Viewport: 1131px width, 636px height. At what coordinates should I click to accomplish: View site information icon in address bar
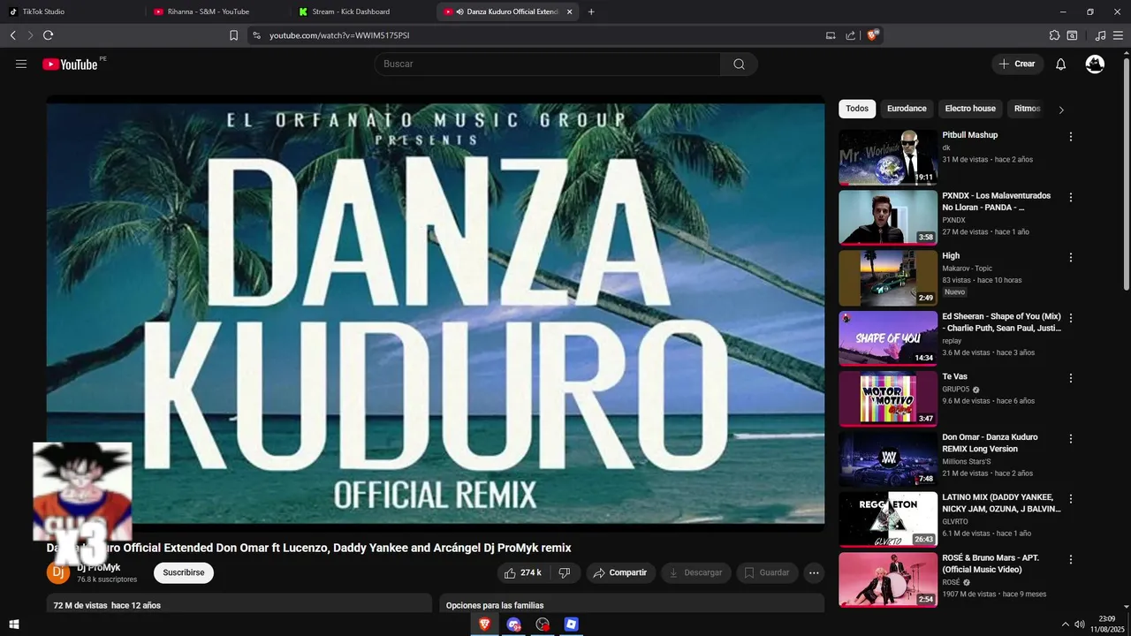pos(256,35)
